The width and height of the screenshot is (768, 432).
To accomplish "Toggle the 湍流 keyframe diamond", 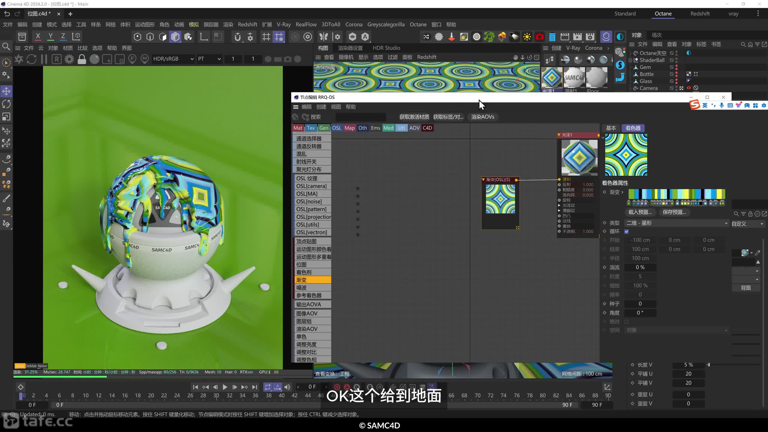I will [604, 267].
